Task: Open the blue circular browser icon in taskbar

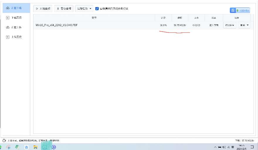Action: pyautogui.click(x=54, y=147)
